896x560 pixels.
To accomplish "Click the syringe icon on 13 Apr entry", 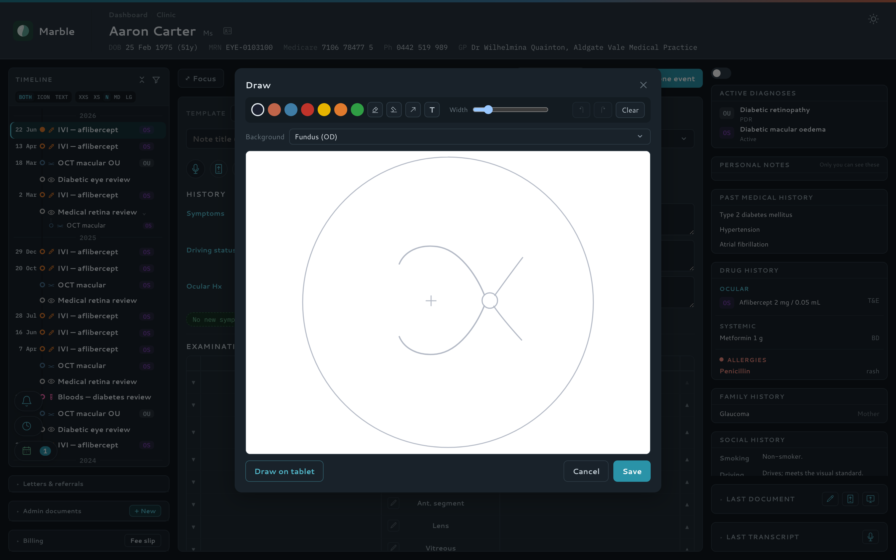I will [x=52, y=146].
